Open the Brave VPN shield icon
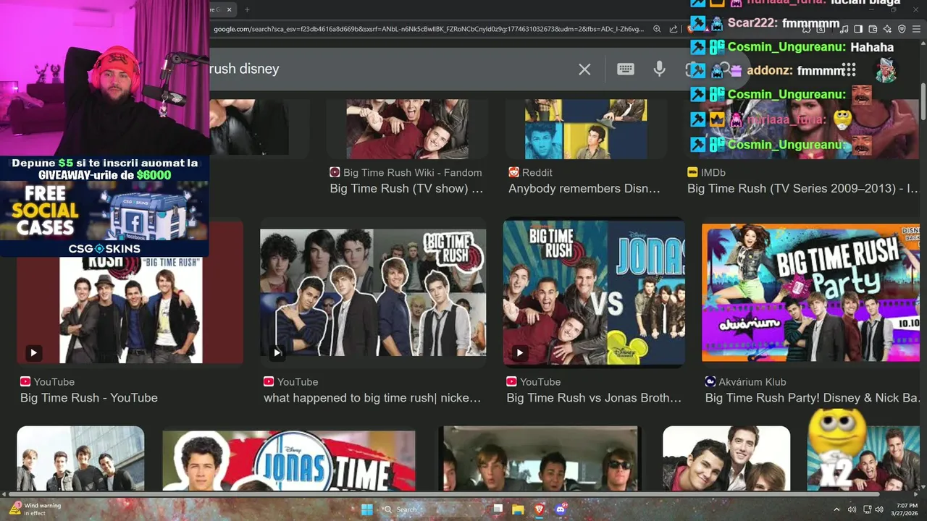927x521 pixels. click(902, 29)
